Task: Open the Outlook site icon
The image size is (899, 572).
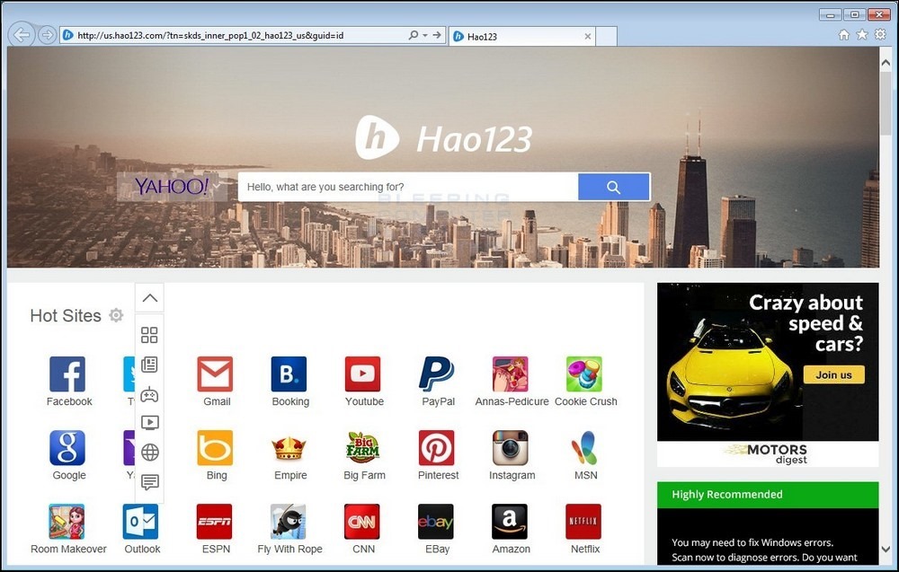Action: [141, 522]
